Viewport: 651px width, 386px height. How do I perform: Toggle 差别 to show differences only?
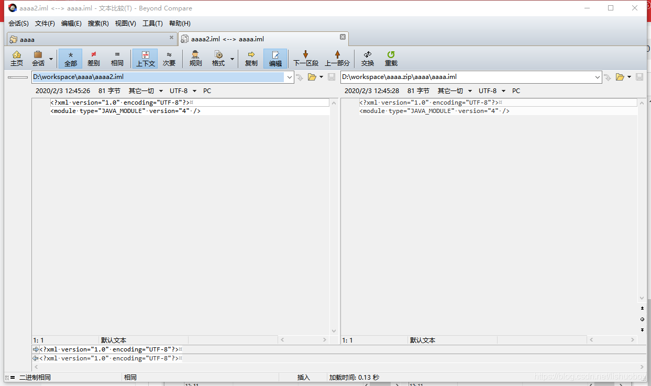[93, 58]
